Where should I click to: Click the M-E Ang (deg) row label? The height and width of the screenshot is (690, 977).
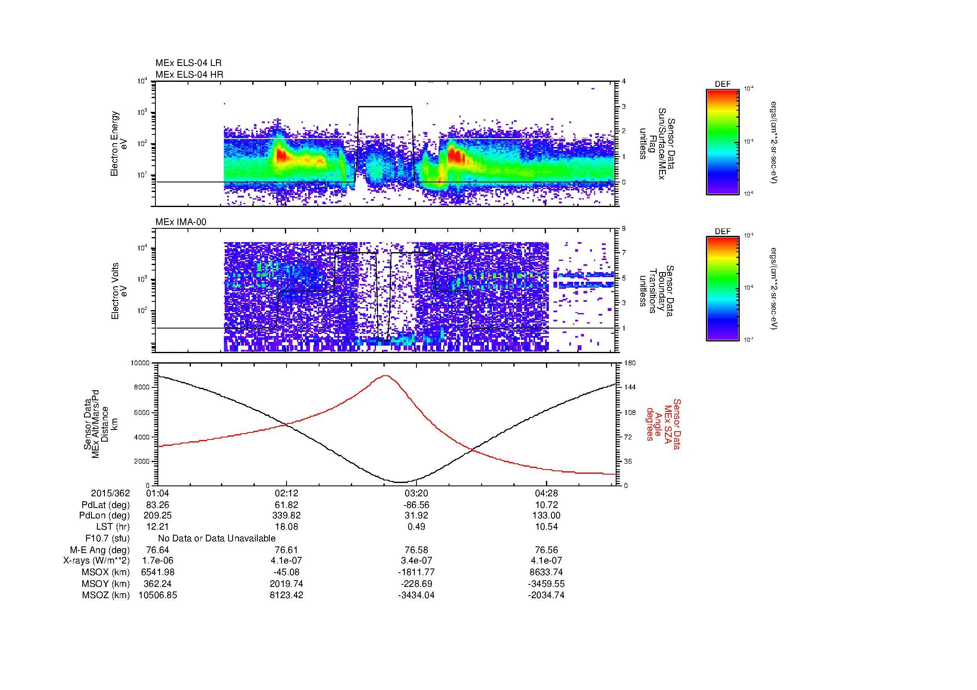tap(99, 550)
